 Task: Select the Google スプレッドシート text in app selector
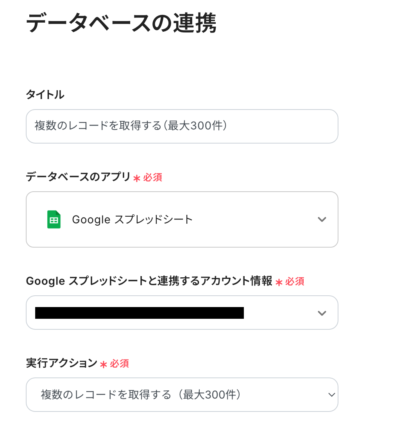click(132, 219)
